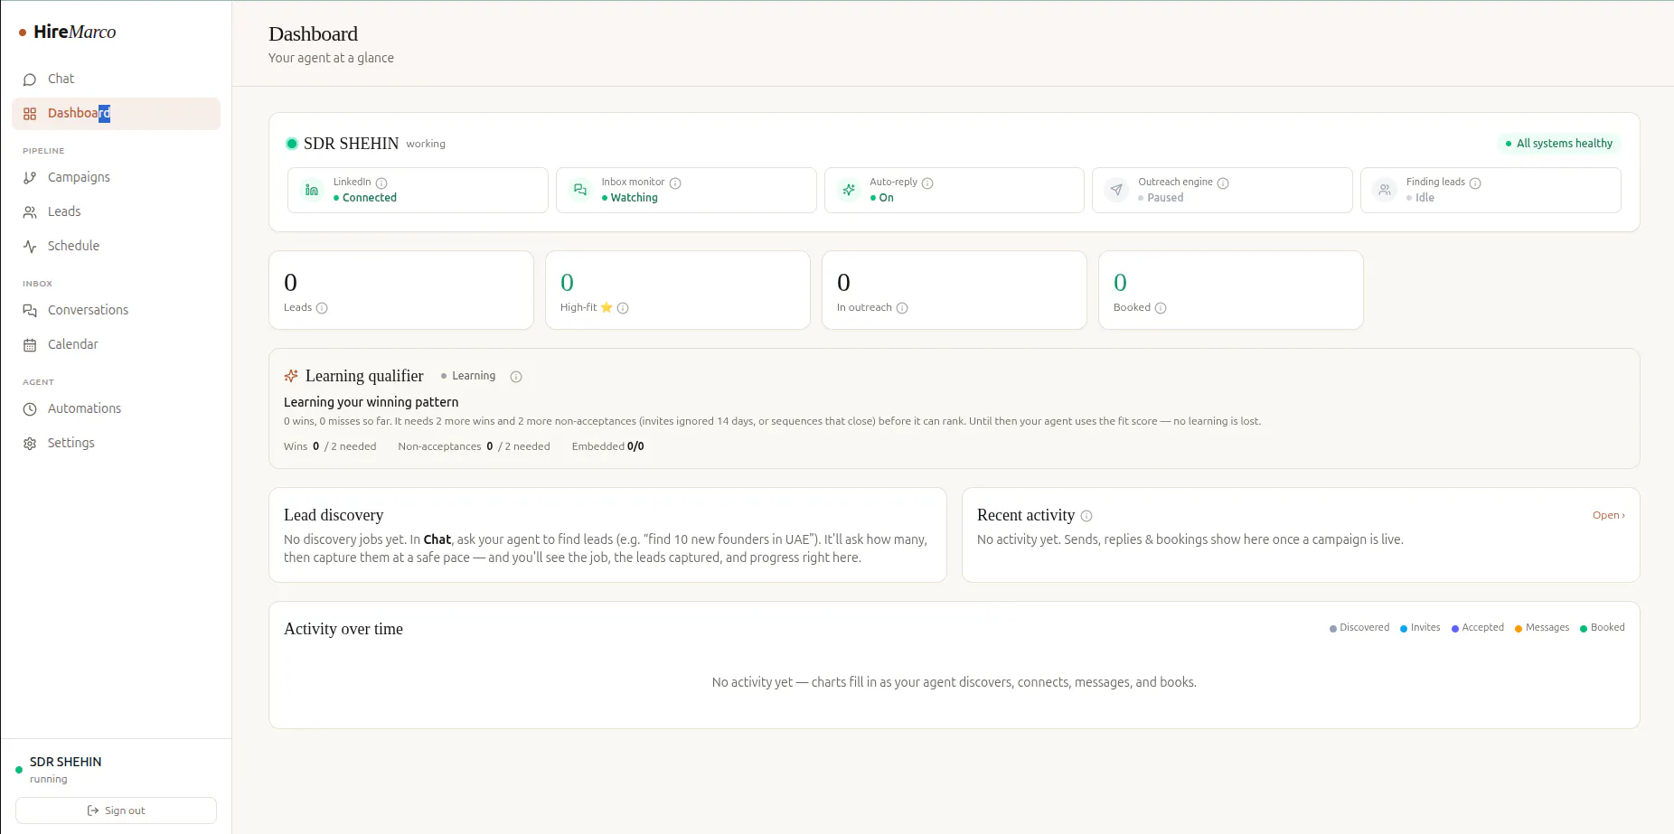Click the Finding leads people icon
Image resolution: width=1674 pixels, height=834 pixels.
1385,190
